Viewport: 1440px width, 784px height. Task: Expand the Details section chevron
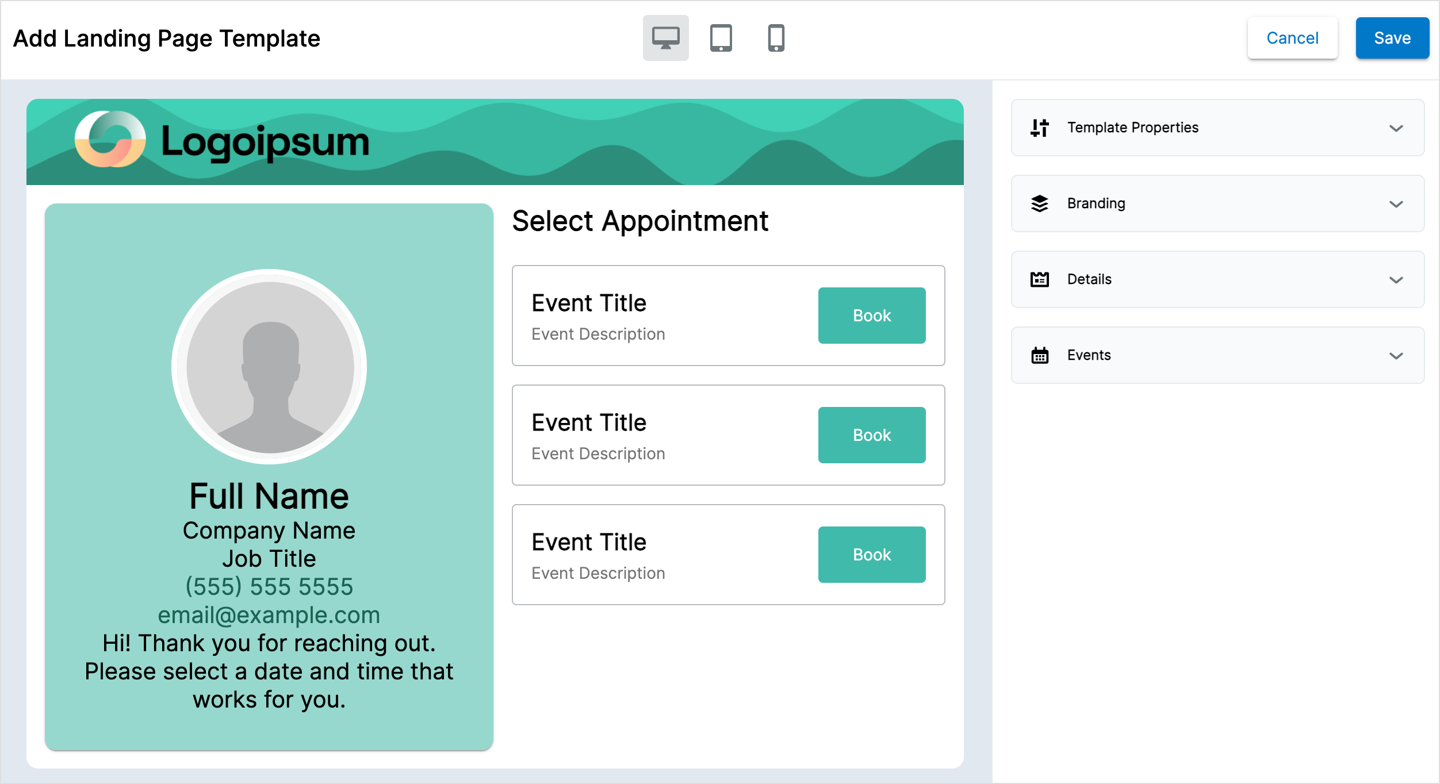pos(1396,280)
